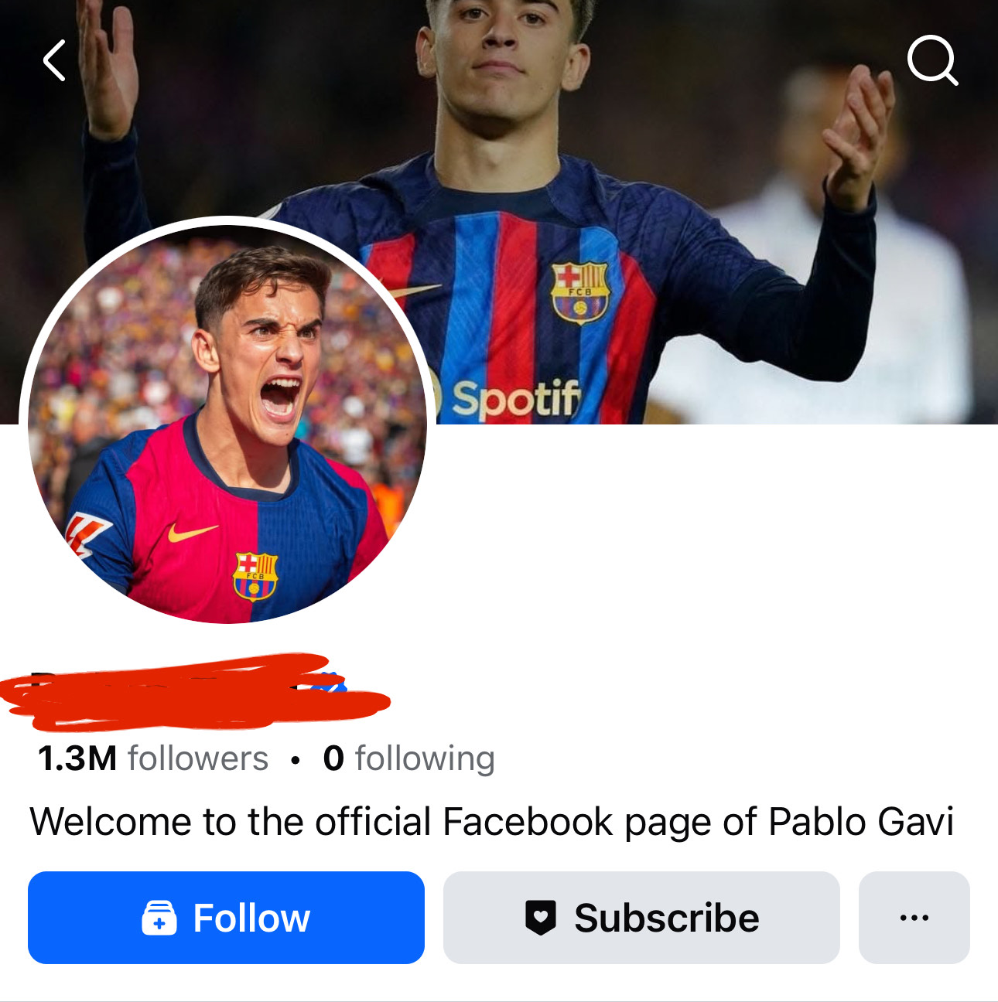The width and height of the screenshot is (998, 1002).
Task: Open the 0 following list
Action: 408,758
